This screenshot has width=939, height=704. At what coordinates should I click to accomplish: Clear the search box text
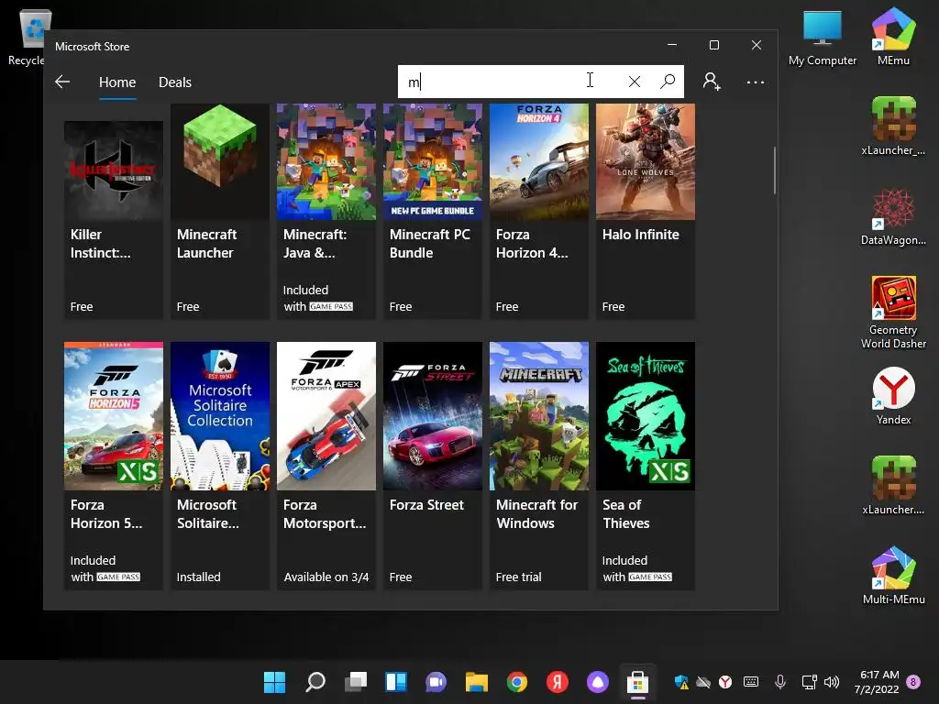tap(635, 82)
